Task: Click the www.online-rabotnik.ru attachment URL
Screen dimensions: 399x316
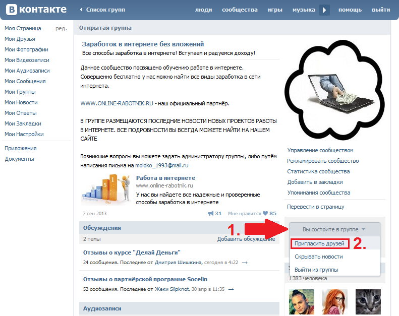Action: tap(164, 185)
